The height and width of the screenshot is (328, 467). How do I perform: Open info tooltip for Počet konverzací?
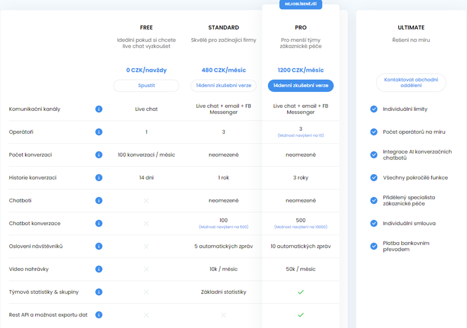[x=98, y=155]
